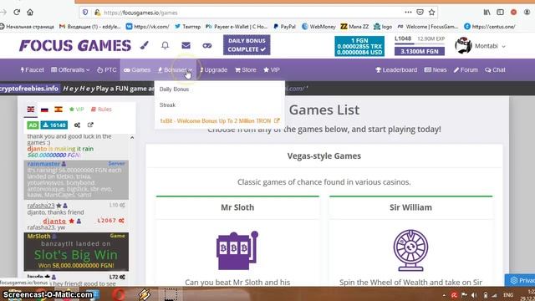
Task: Open the Chat page
Action: pos(495,69)
